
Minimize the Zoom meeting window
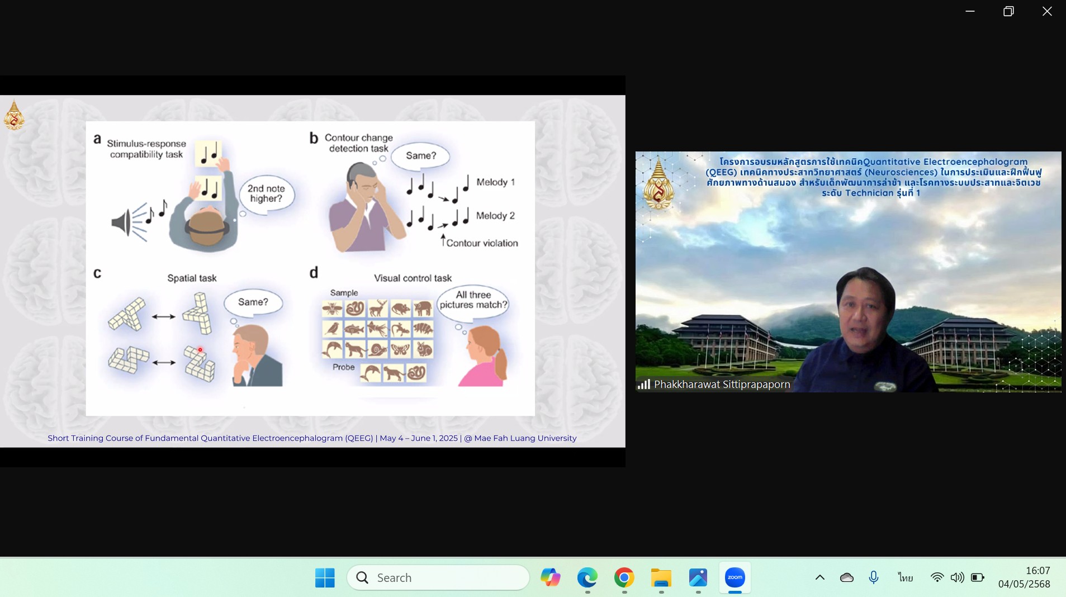(970, 11)
